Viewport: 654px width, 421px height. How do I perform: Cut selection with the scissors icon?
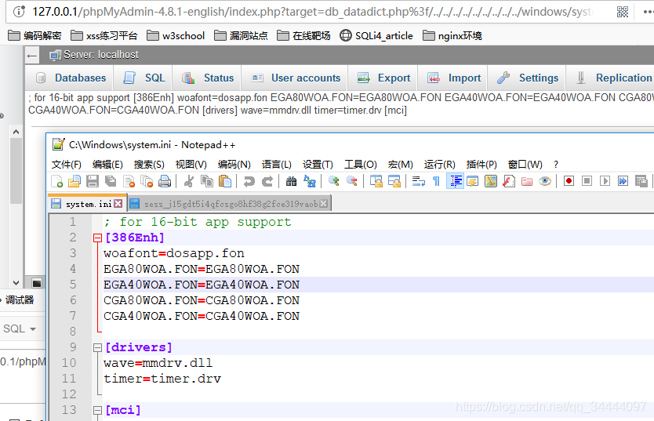point(188,181)
